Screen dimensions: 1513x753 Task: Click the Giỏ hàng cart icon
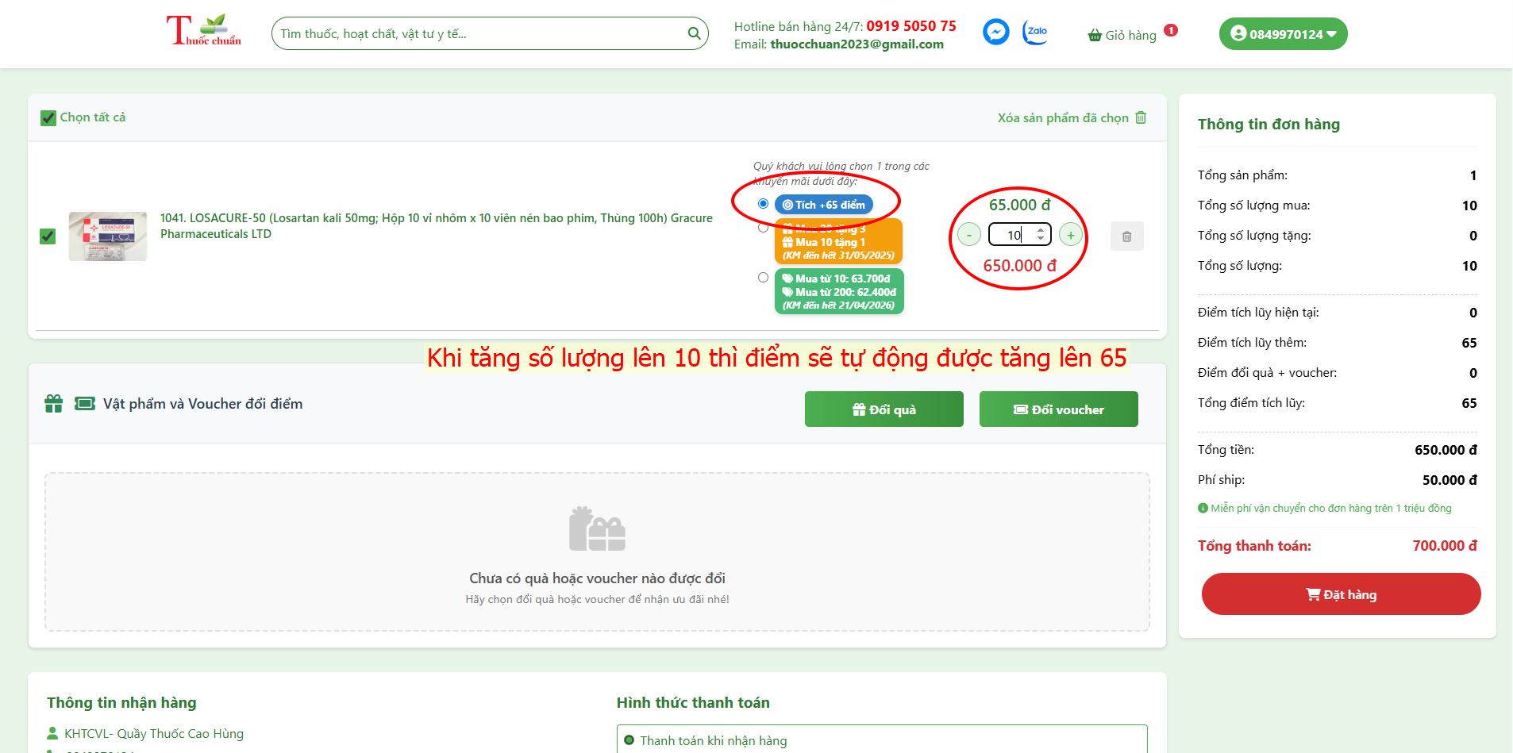tap(1096, 34)
